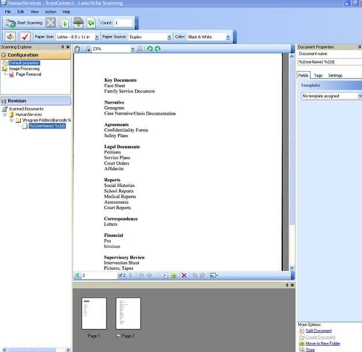Click the Document name input field
This screenshot has height=352, width=362.
pos(330,62)
